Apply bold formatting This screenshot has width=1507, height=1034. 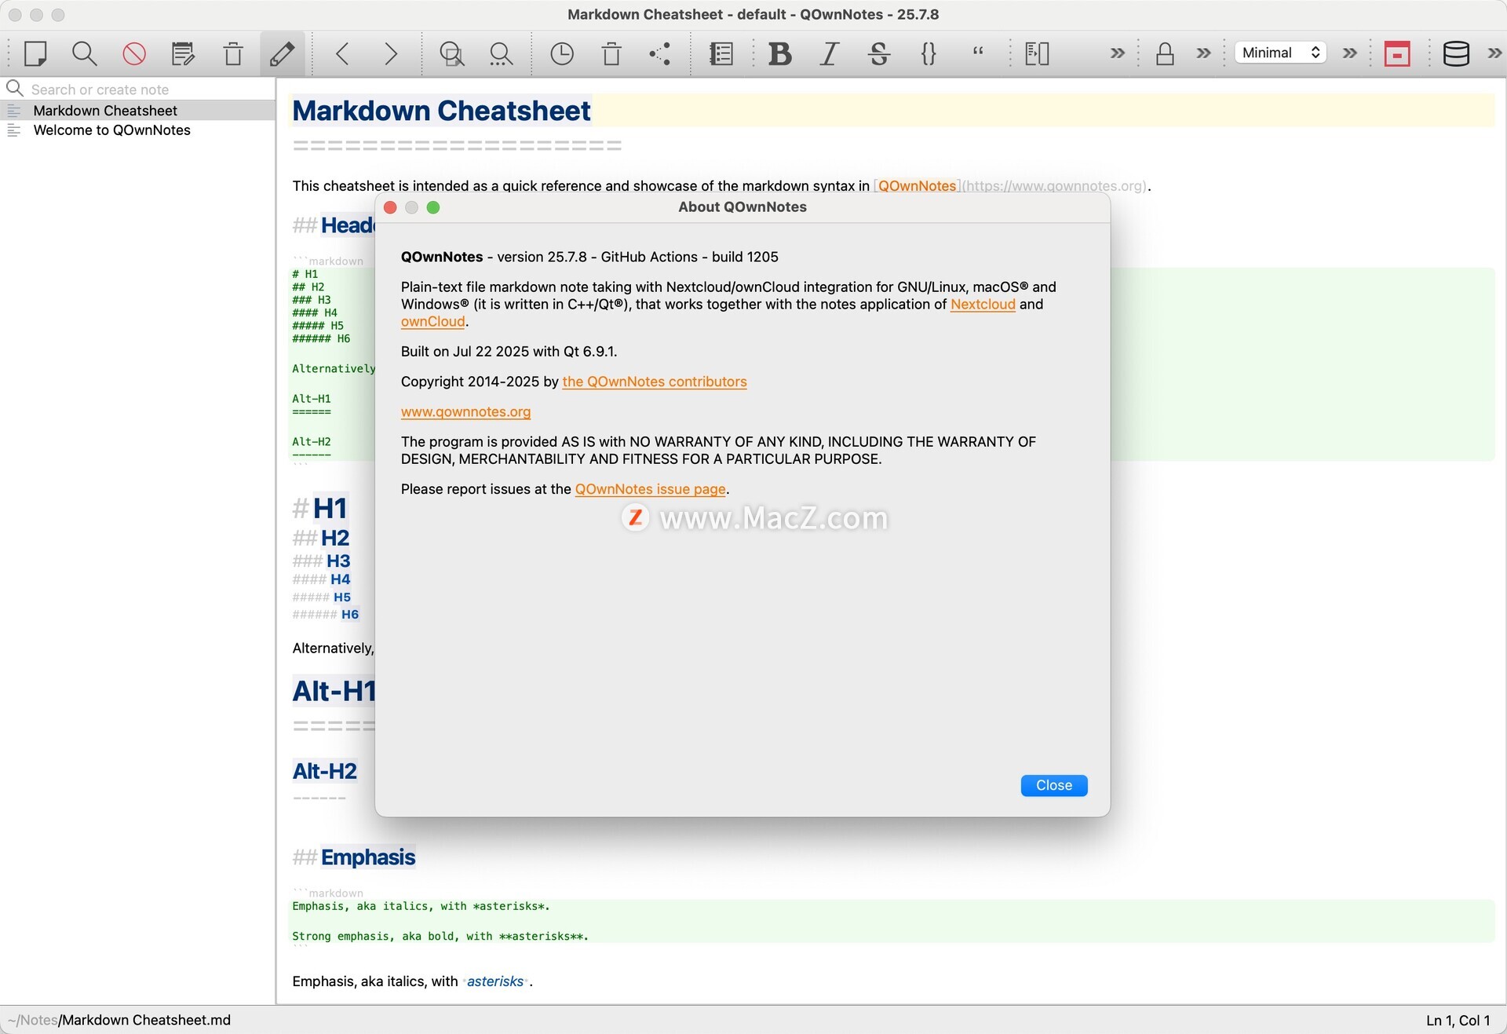[779, 53]
